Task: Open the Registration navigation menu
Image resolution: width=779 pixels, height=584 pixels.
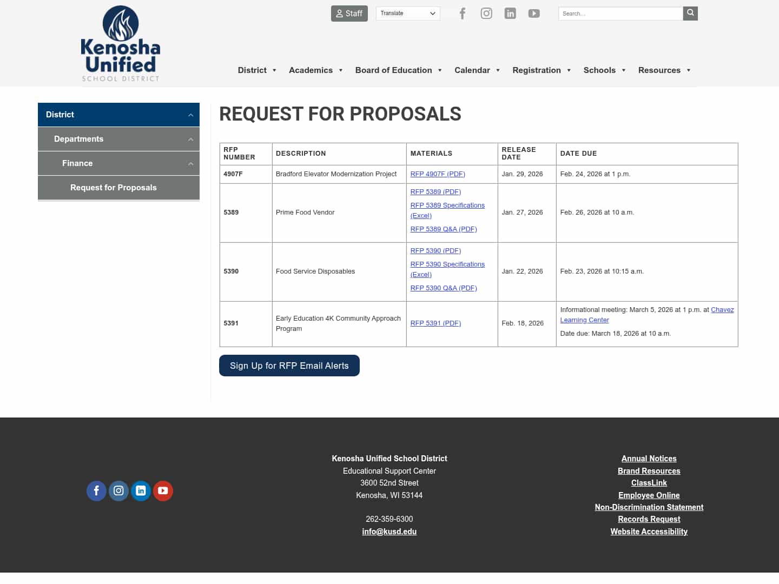Action: 542,70
